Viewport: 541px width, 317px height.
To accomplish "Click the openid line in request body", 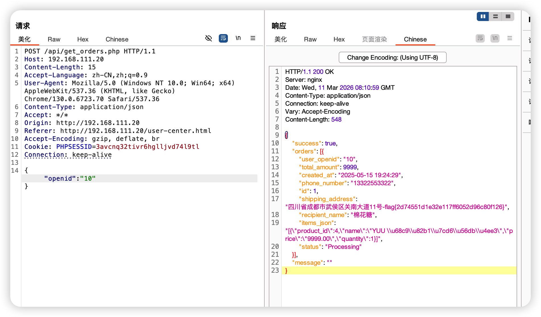I will pyautogui.click(x=70, y=179).
